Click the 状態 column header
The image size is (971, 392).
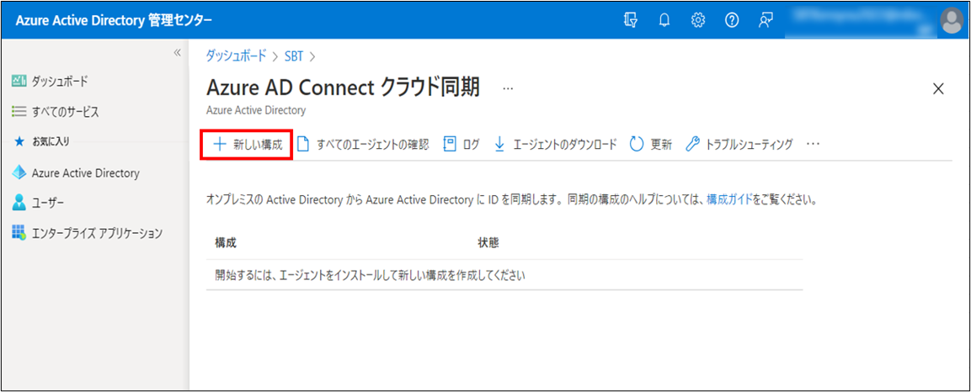pos(488,243)
